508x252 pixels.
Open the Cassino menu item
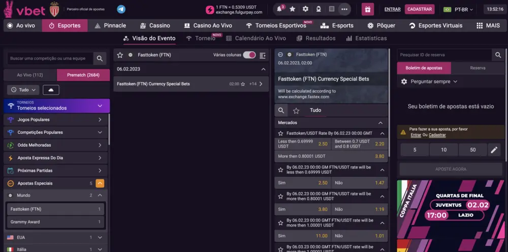point(155,25)
